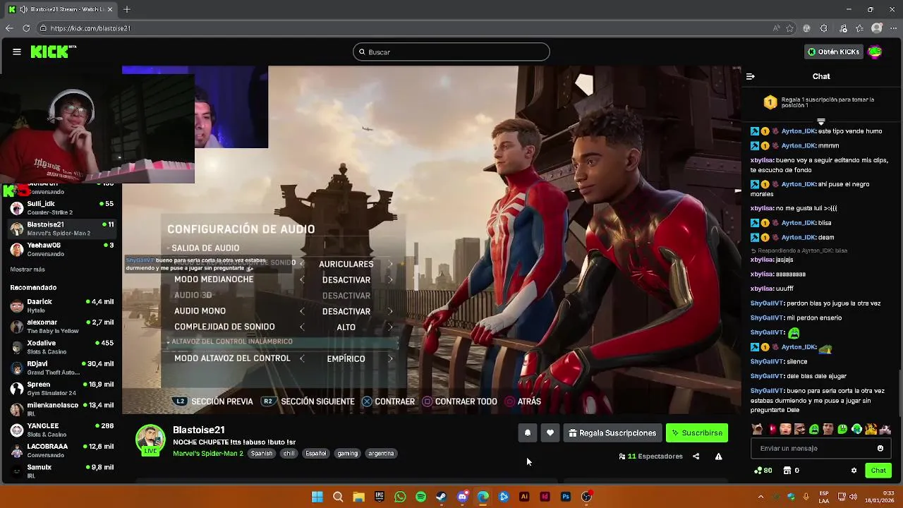Open Blastoise21 channel in sidebar
Viewport: 903px width, 508px height.
point(61,229)
